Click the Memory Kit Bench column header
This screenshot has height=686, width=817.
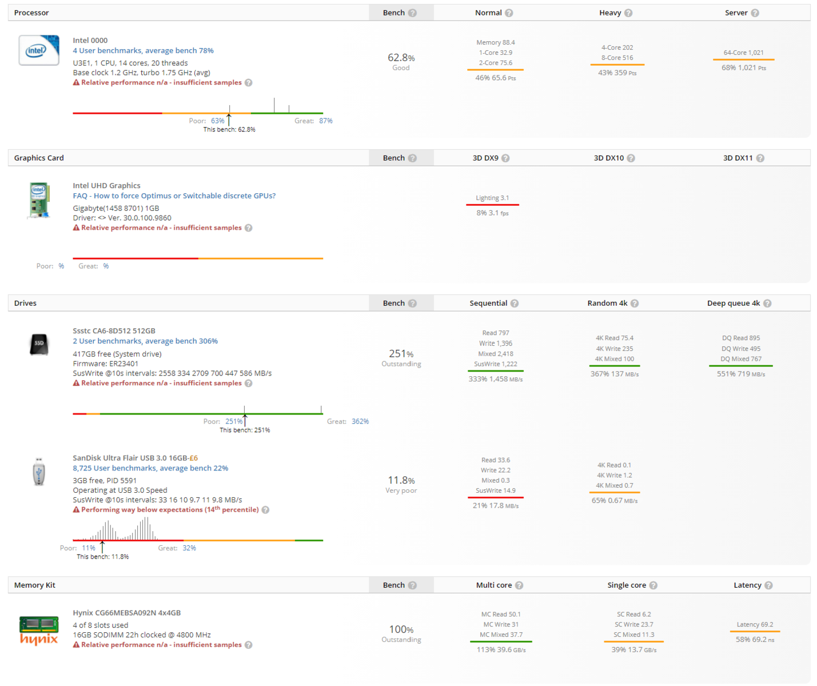pyautogui.click(x=400, y=585)
